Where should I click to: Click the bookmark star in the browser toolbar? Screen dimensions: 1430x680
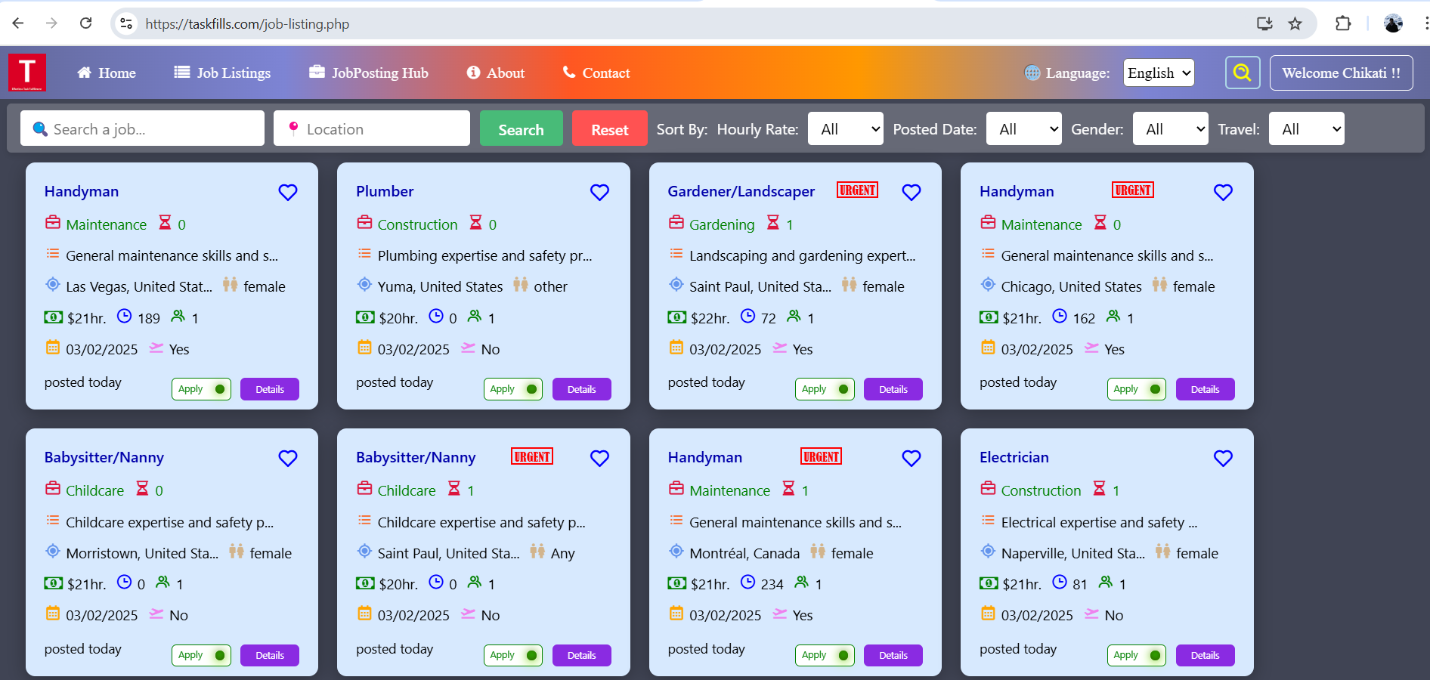coord(1295,23)
